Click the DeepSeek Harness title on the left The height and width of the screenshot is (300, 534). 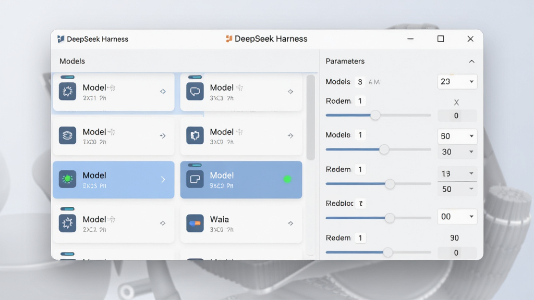coord(98,39)
